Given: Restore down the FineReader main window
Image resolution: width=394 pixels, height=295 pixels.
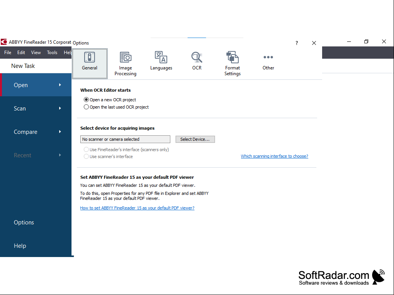Looking at the screenshot, I should (366, 41).
